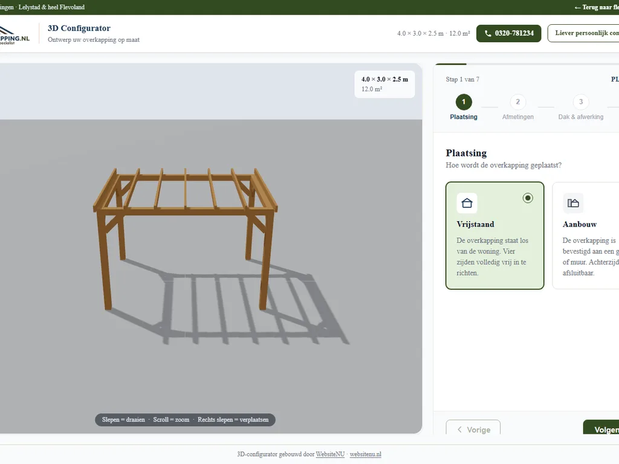Click the 3D Configurator heading
Image resolution: width=619 pixels, height=464 pixels.
click(x=79, y=28)
